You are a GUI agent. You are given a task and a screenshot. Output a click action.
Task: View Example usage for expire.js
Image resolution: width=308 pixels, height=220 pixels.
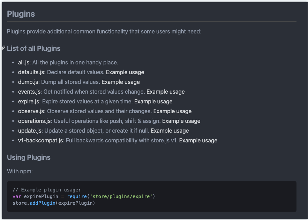click(153, 102)
